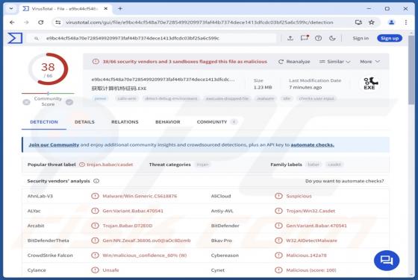Click the file size 1.23 MB value
Viewport: 418px width, 280px height.
[x=263, y=87]
